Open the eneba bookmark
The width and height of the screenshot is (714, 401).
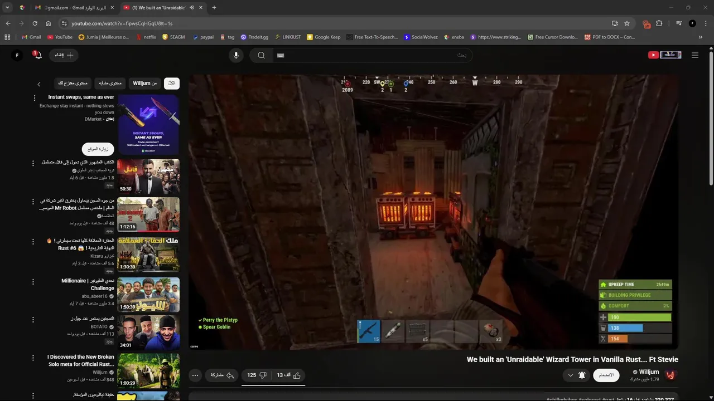454,37
